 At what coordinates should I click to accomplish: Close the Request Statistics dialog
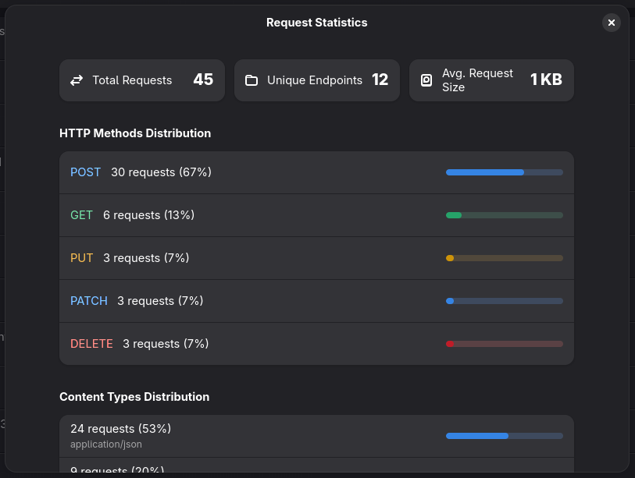tap(611, 23)
